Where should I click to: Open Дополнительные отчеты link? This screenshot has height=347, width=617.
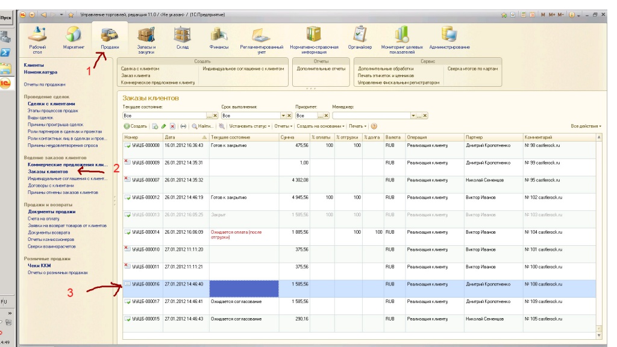(321, 69)
